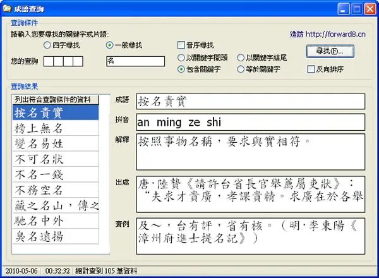Open the forward8.cn website link
Image resolution: width=379 pixels, height=278 pixels.
(x=327, y=34)
